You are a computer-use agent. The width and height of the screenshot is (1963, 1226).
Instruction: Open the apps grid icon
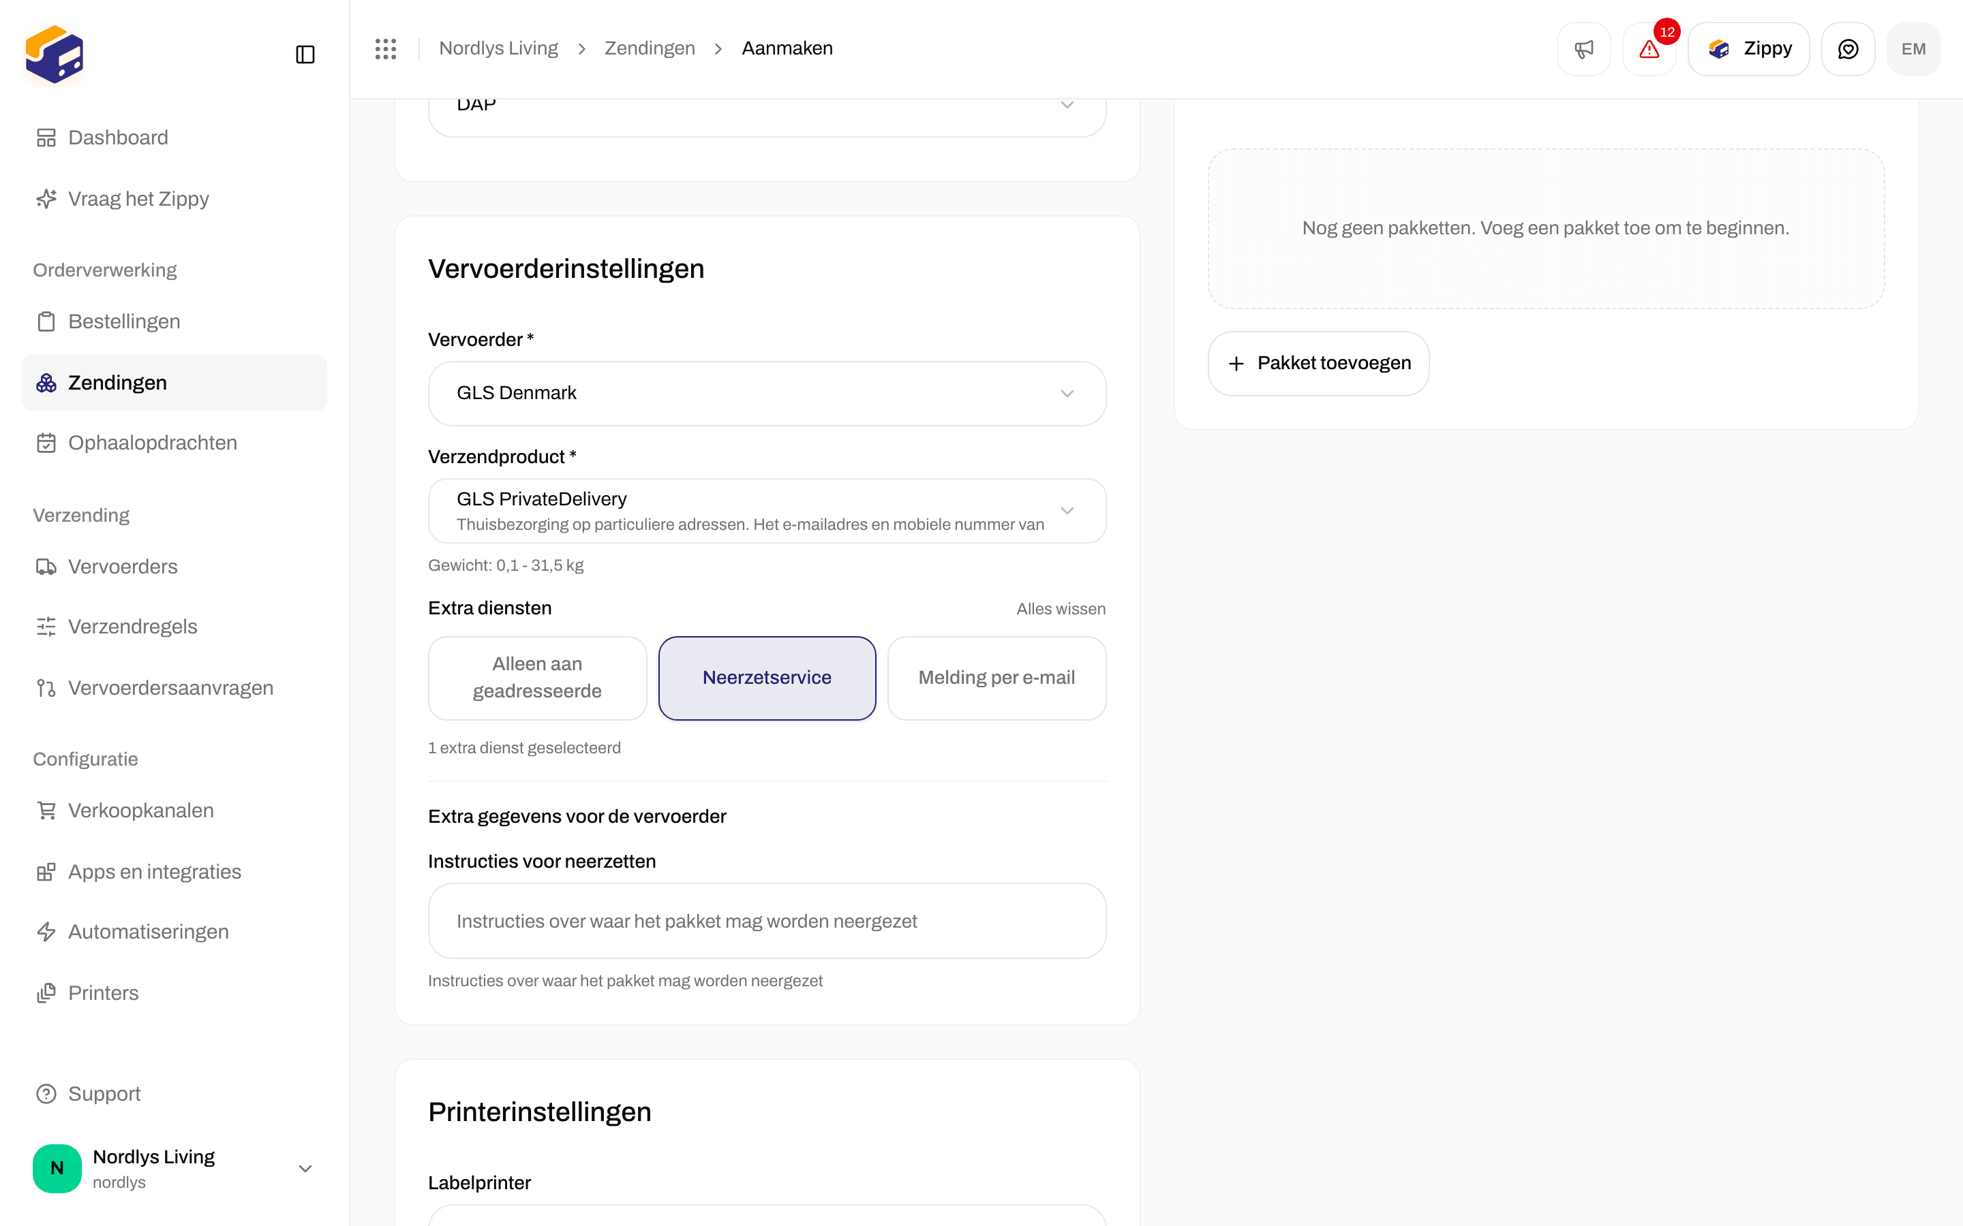(x=386, y=48)
